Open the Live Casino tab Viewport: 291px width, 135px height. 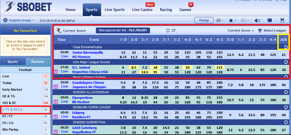coord(142,10)
